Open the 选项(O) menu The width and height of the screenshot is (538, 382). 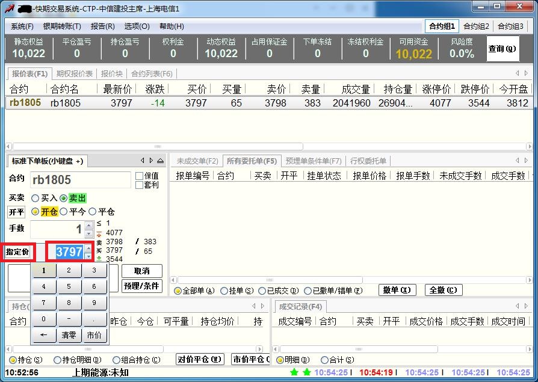137,26
